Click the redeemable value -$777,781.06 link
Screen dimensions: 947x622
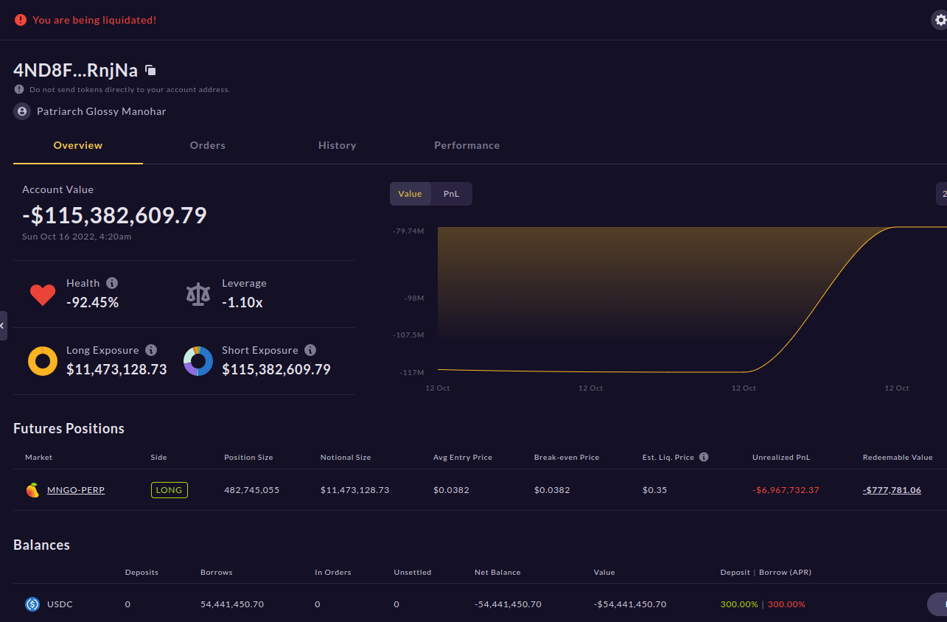[892, 490]
